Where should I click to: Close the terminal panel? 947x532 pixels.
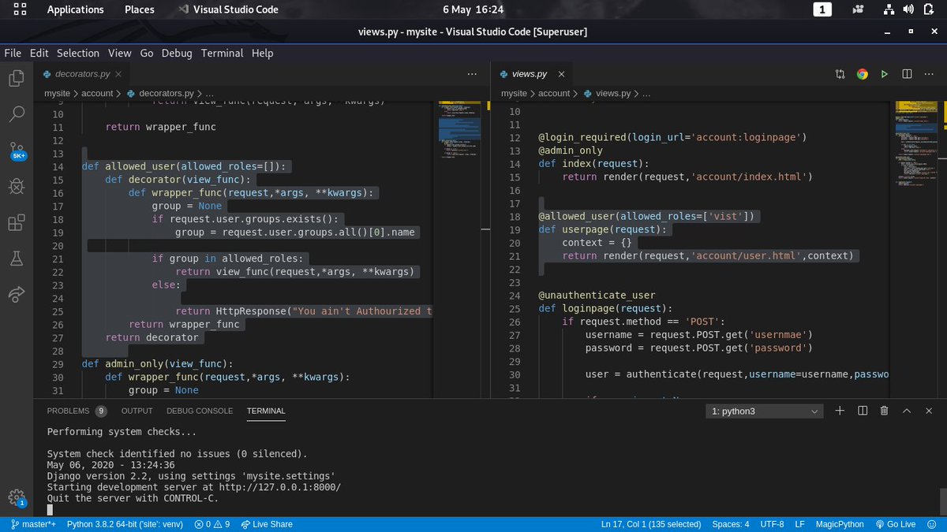point(930,411)
